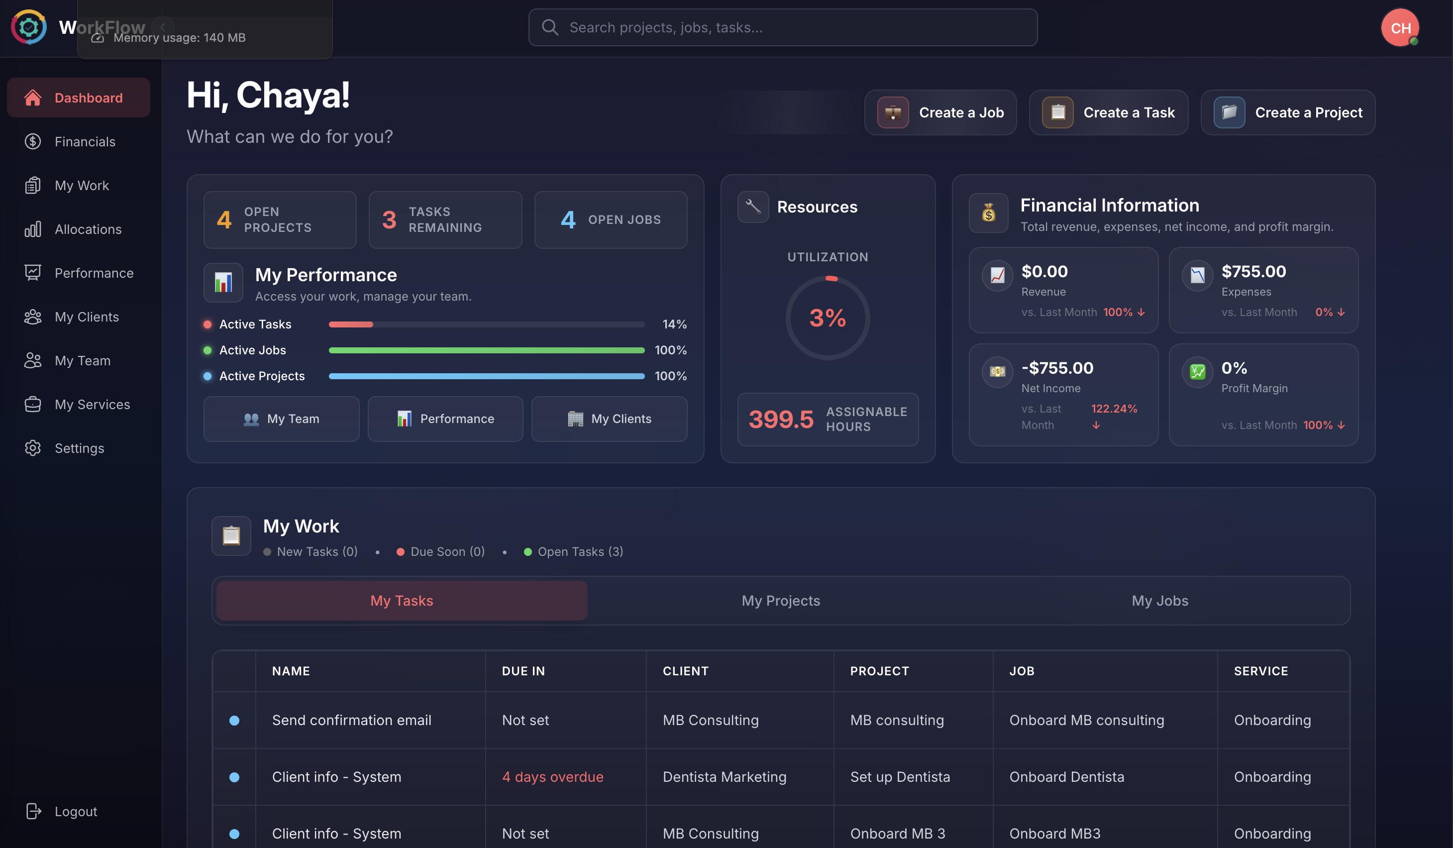Click the 'Create a Job' button
This screenshot has height=848, width=1453.
coord(940,112)
